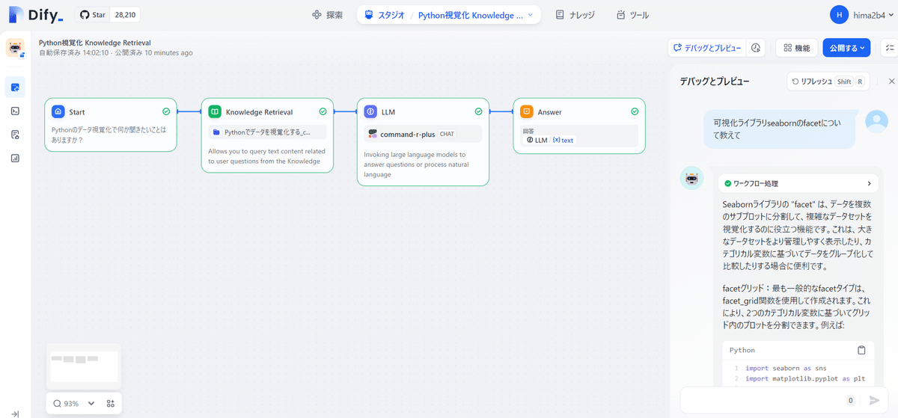Open the 公開する publish dropdown
This screenshot has width=898, height=418.
coord(846,48)
